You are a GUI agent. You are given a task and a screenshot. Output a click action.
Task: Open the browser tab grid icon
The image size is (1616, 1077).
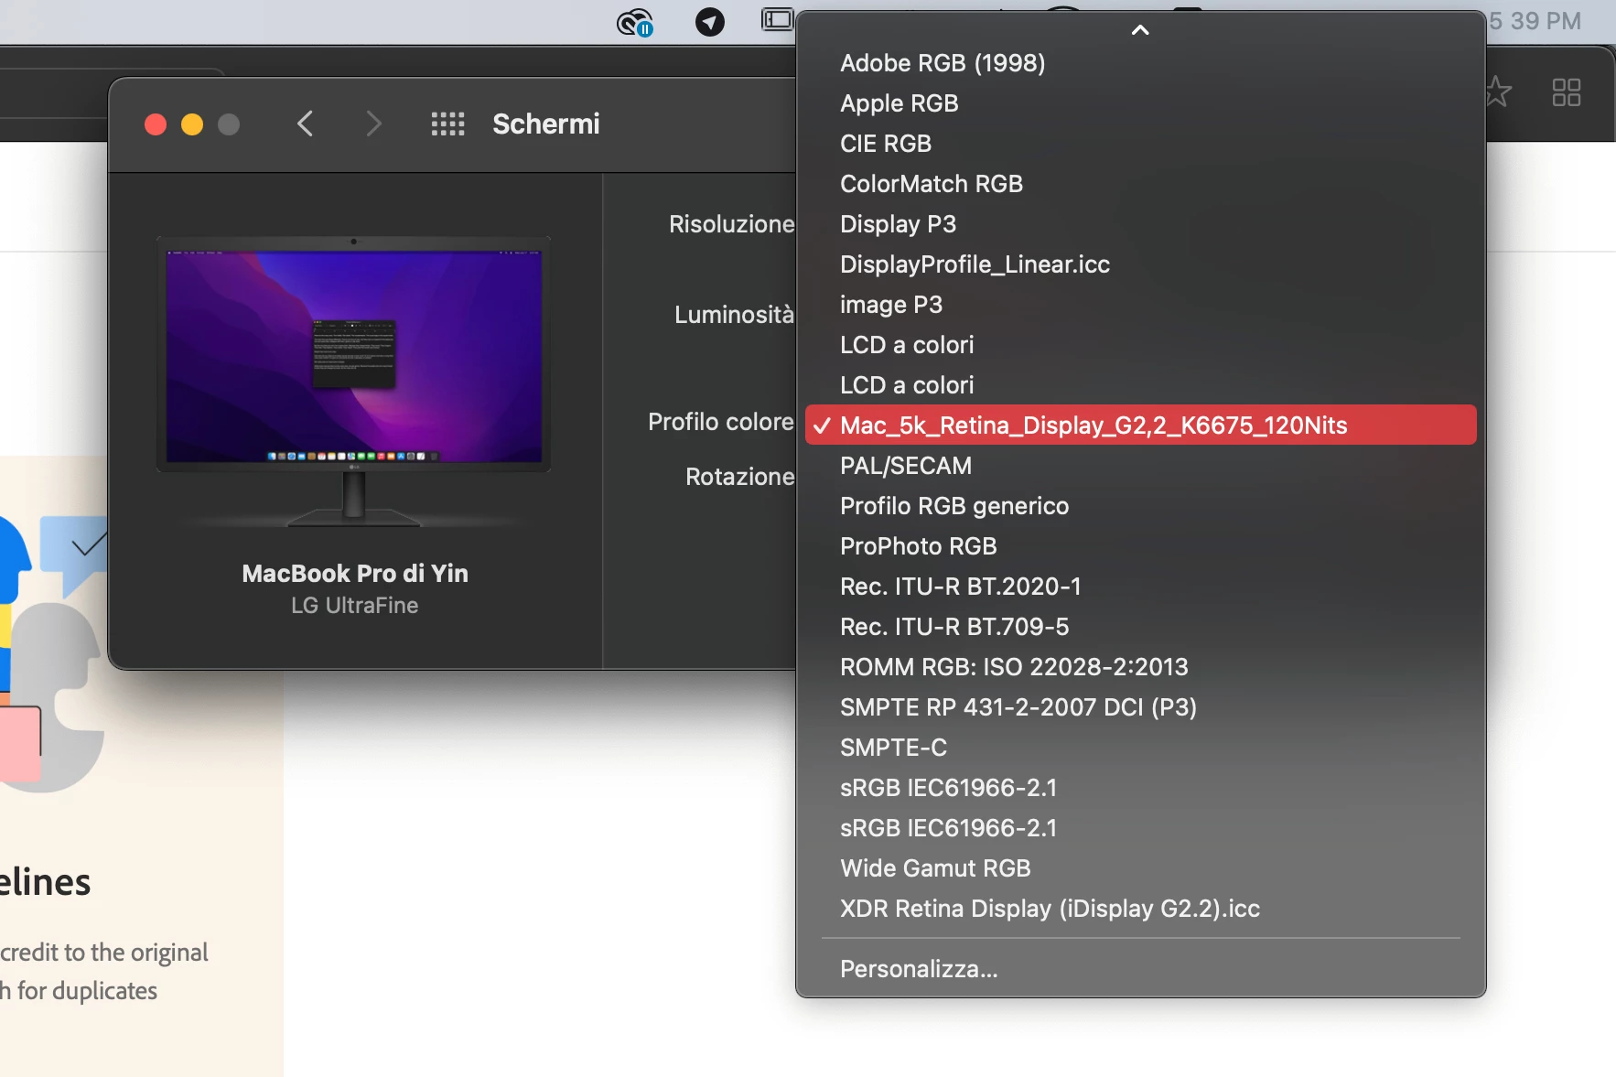pos(1566,92)
